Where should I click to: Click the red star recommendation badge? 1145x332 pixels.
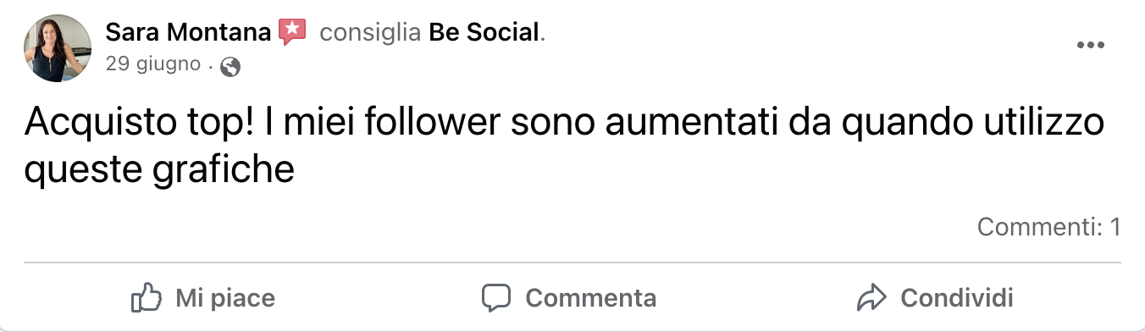tap(291, 32)
